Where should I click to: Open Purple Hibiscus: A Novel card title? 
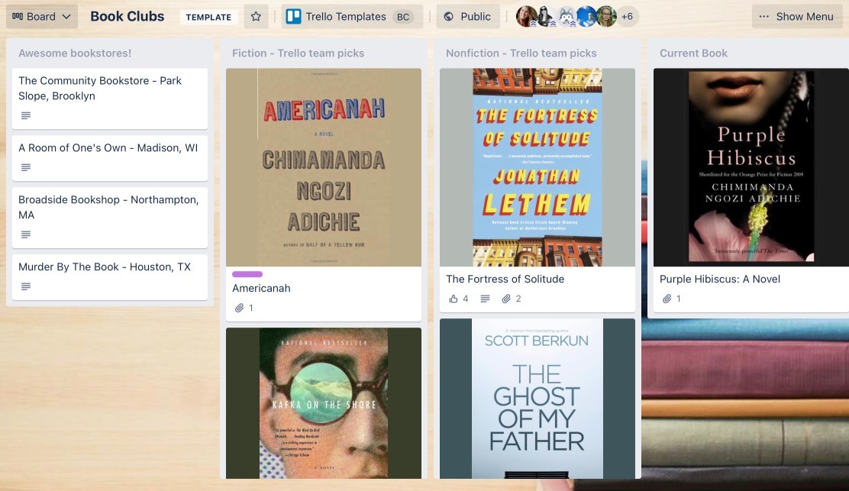point(720,279)
